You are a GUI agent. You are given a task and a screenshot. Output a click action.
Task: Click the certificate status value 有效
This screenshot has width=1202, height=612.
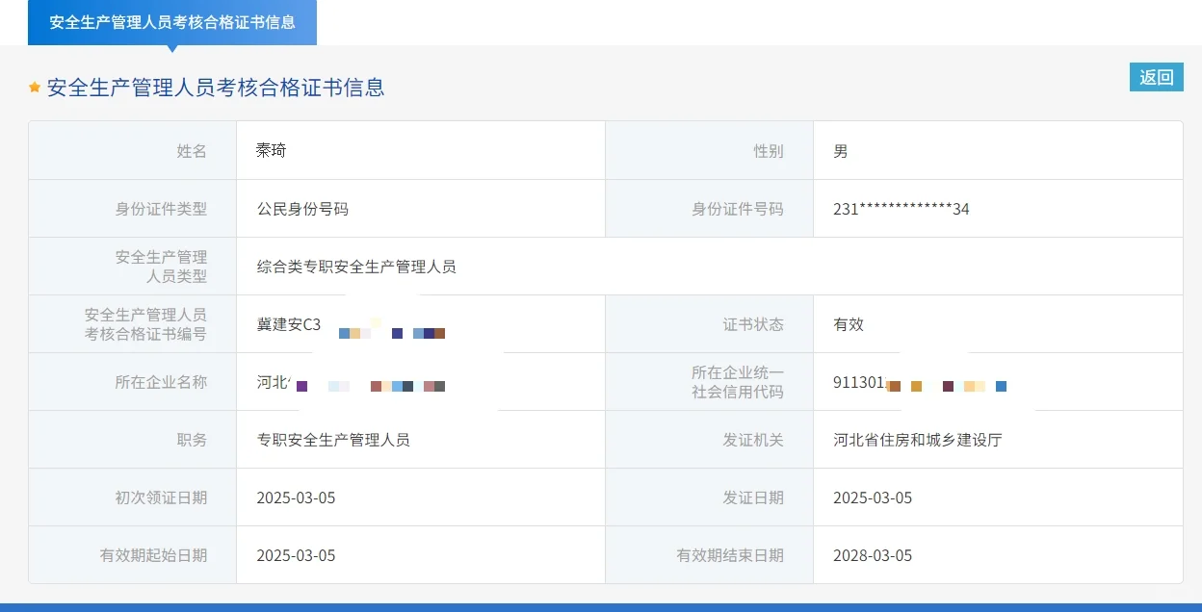point(849,324)
